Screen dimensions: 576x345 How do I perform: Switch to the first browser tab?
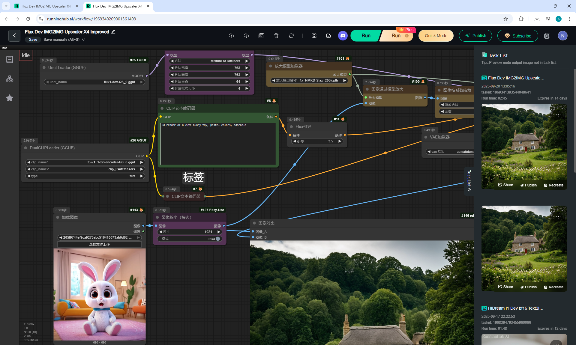click(46, 6)
